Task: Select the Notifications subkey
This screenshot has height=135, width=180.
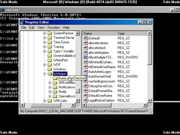Action: (x=67, y=87)
